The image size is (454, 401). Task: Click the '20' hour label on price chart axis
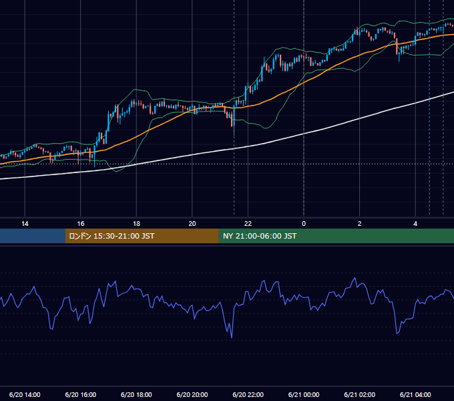click(x=192, y=224)
